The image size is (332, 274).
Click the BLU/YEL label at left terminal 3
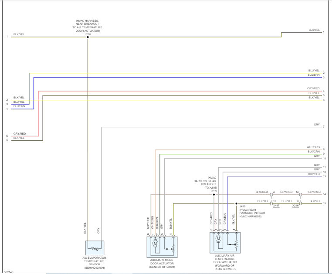tap(19, 102)
